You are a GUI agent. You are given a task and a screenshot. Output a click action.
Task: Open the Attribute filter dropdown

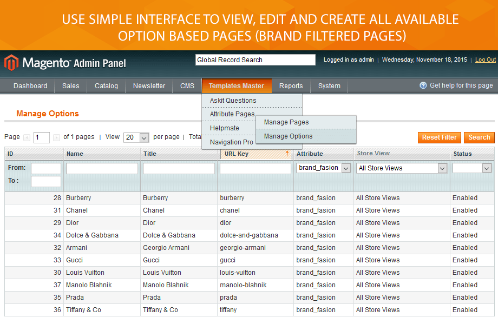(x=323, y=168)
